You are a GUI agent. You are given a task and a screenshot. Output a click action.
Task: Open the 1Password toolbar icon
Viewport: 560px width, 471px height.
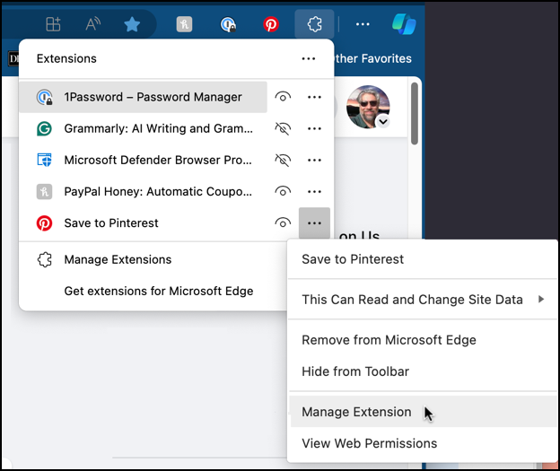click(228, 24)
